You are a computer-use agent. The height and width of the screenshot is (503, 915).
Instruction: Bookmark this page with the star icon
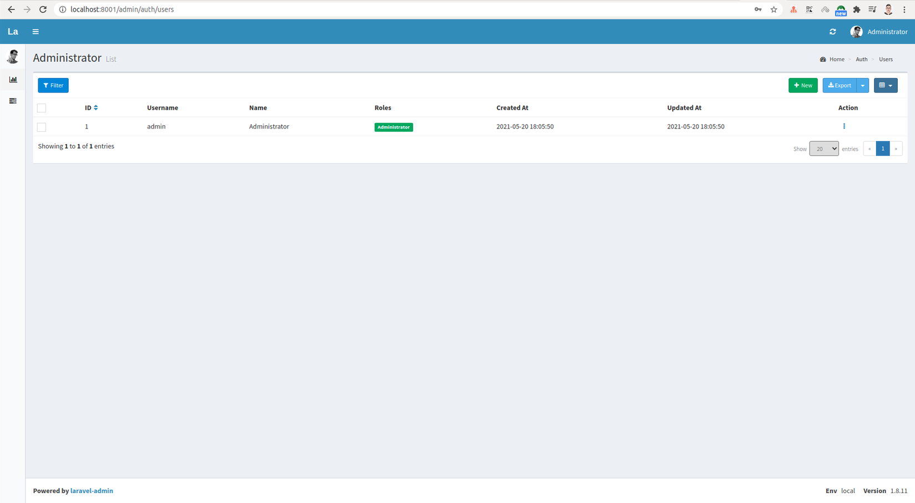[x=774, y=9]
